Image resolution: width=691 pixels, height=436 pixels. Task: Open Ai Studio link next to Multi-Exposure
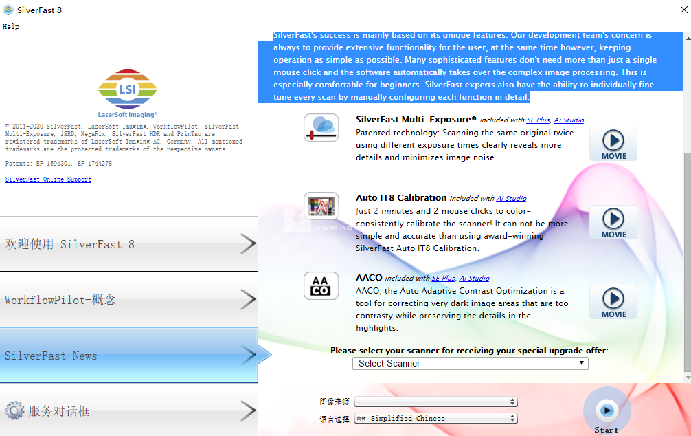point(569,120)
